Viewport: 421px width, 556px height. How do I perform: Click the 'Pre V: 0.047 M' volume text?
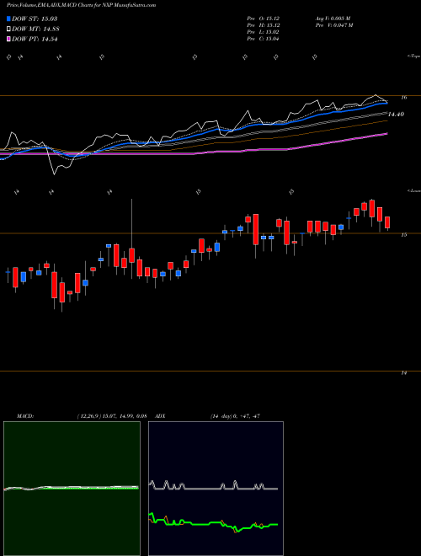[335, 25]
